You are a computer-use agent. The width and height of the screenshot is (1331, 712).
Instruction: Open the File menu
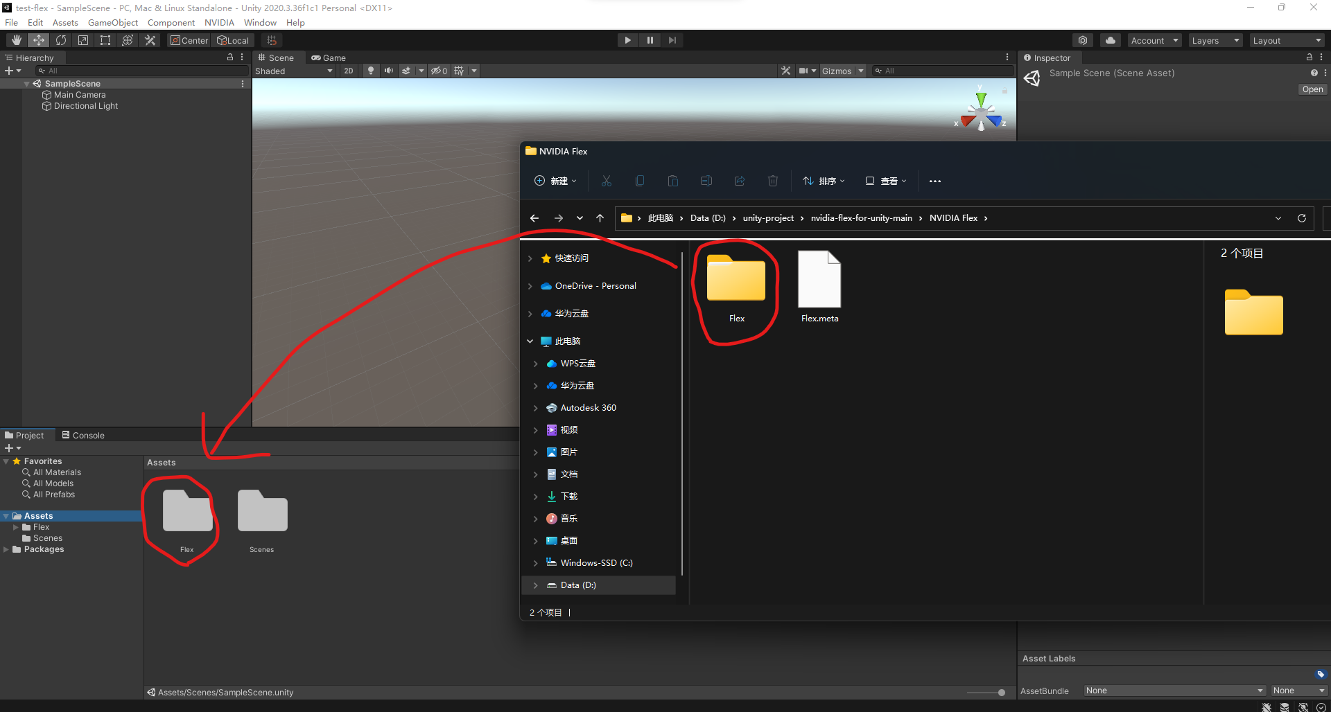(12, 22)
